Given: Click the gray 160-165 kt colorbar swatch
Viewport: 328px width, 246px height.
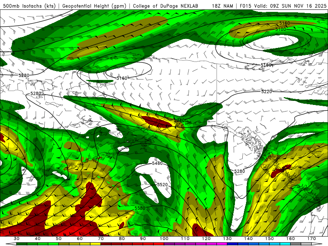Looking at the screenshot, I should tap(296, 244).
